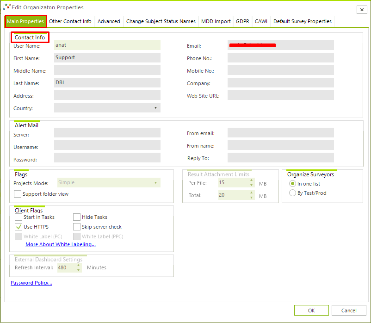Decrease the Total attachment limit
Image resolution: width=371 pixels, height=323 pixels.
(x=251, y=198)
